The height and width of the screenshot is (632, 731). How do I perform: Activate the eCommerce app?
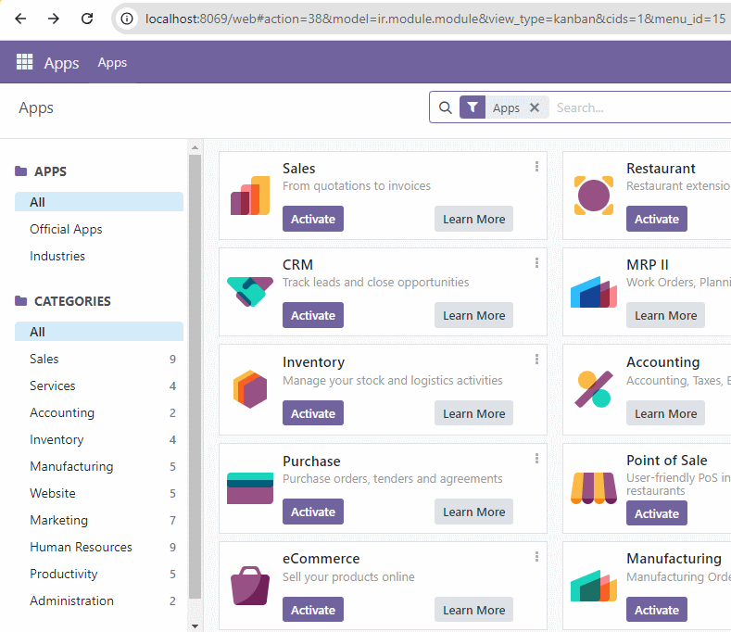click(313, 610)
